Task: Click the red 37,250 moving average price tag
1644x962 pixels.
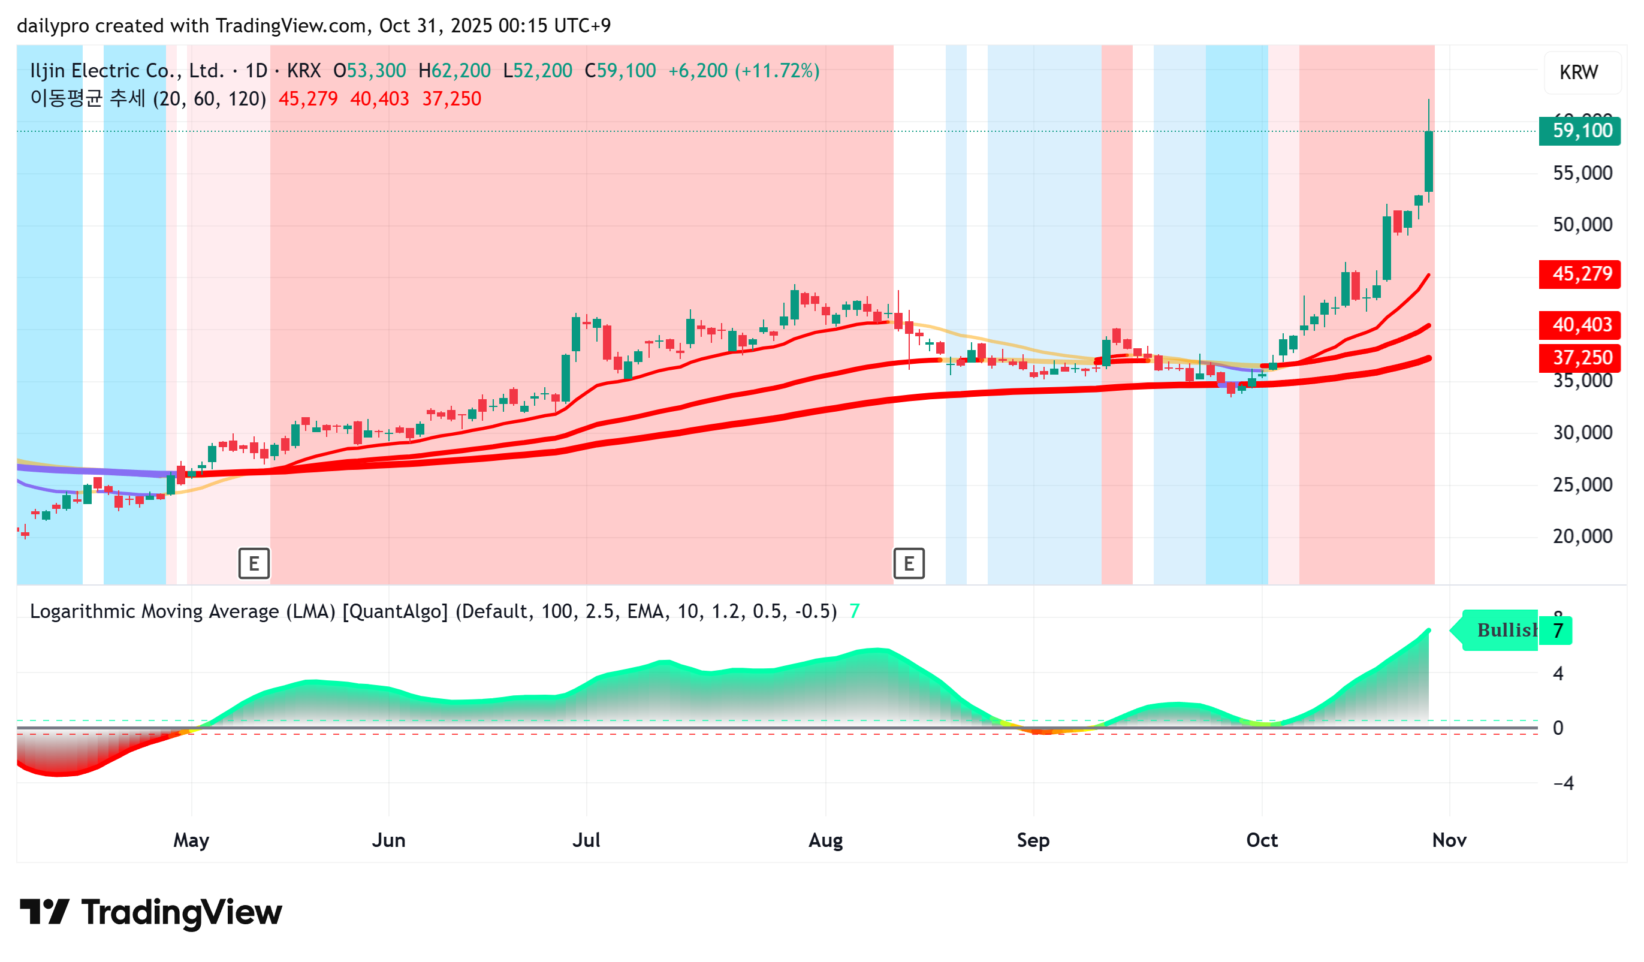Action: (x=1579, y=357)
